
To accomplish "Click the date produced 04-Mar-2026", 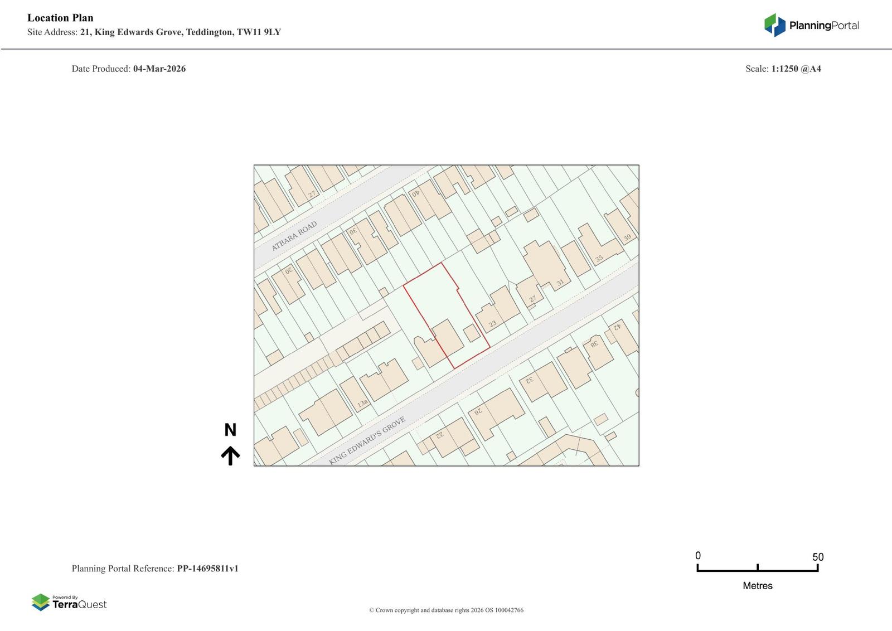I will click(x=159, y=69).
